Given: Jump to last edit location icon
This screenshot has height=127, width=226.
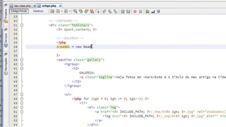Looking at the screenshot, I should [x=53, y=11].
